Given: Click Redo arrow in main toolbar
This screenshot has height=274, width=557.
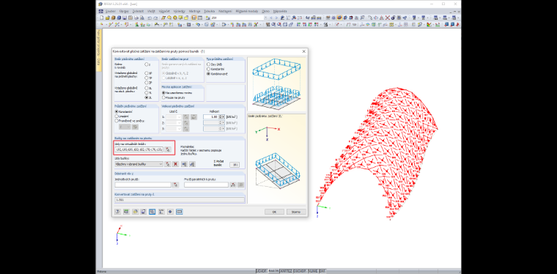Looking at the screenshot, I should click(155, 18).
